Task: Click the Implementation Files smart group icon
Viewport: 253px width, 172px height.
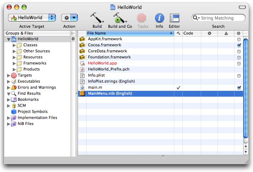Action: 14,118
